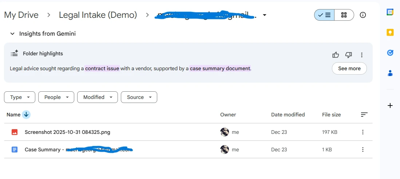
Task: Click owner avatar in Case Summary row
Action: (225, 150)
